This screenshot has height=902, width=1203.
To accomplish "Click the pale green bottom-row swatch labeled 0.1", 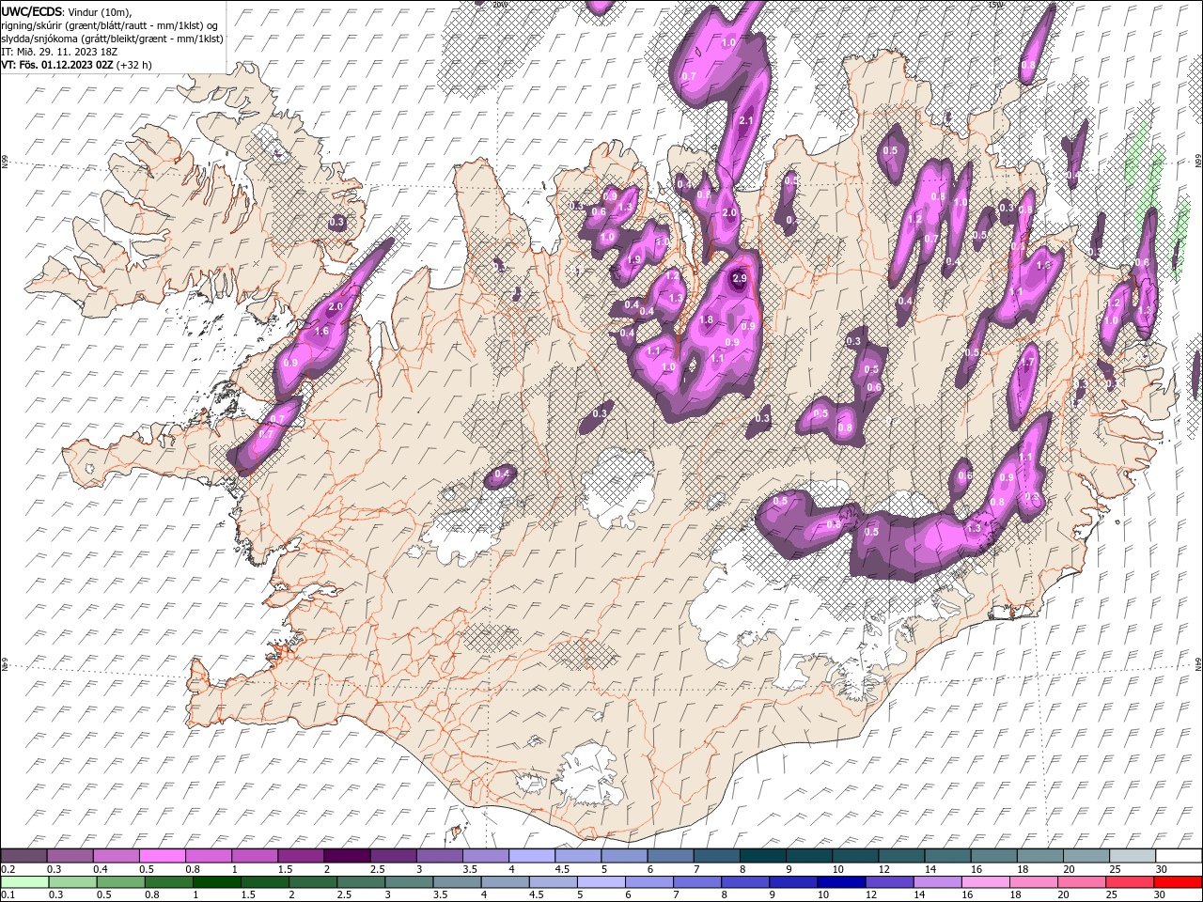I will coord(25,882).
